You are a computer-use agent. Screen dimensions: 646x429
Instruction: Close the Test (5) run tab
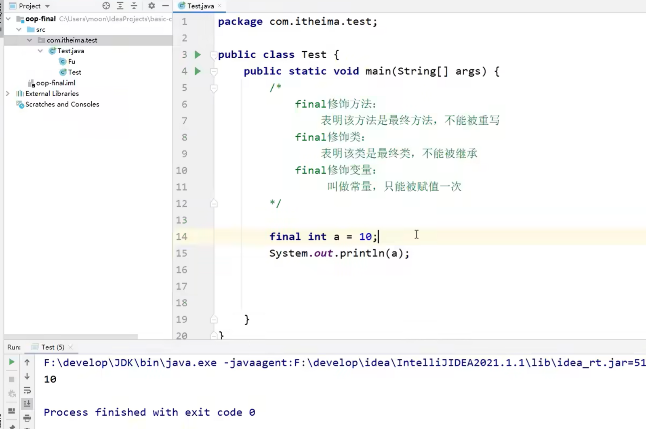(71, 347)
